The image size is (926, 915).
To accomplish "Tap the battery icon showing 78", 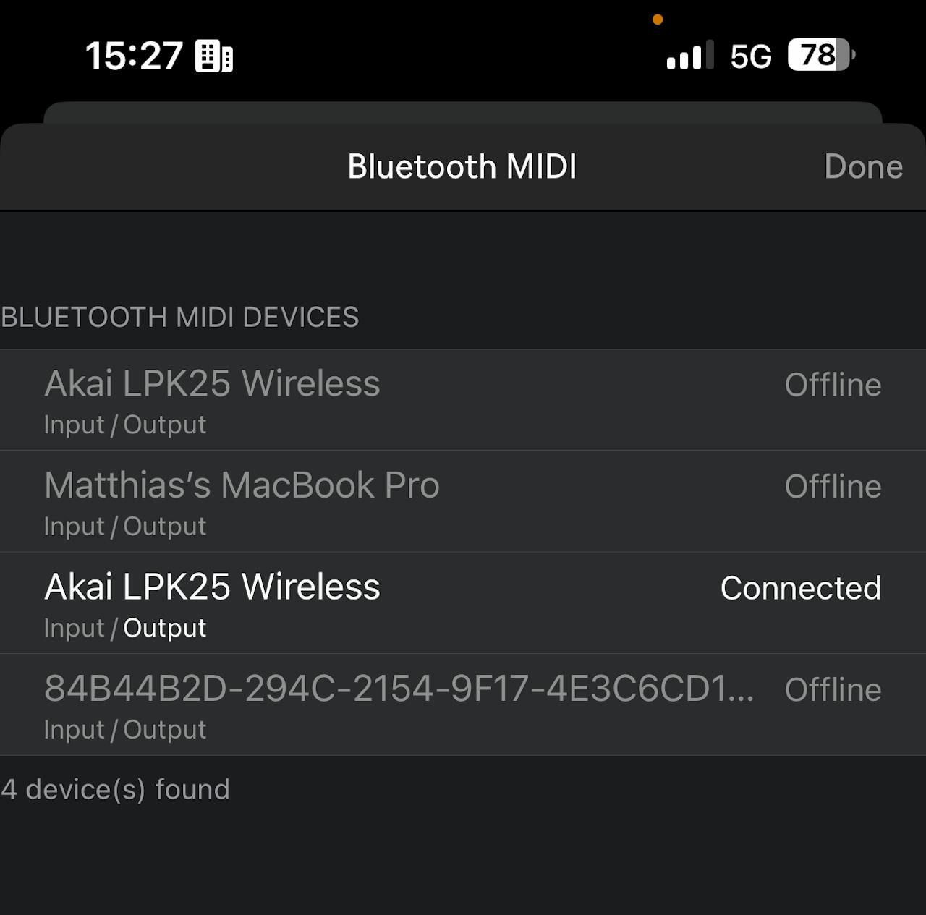I will click(x=821, y=55).
